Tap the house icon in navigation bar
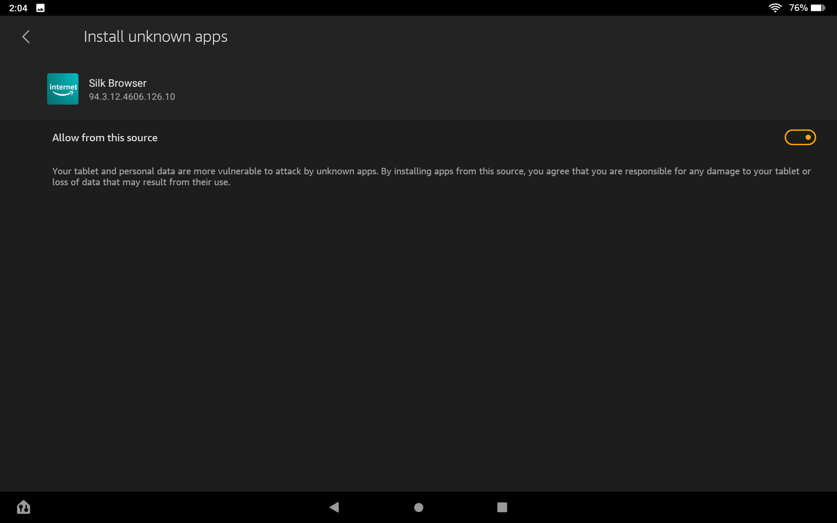The width and height of the screenshot is (837, 523). tap(24, 507)
